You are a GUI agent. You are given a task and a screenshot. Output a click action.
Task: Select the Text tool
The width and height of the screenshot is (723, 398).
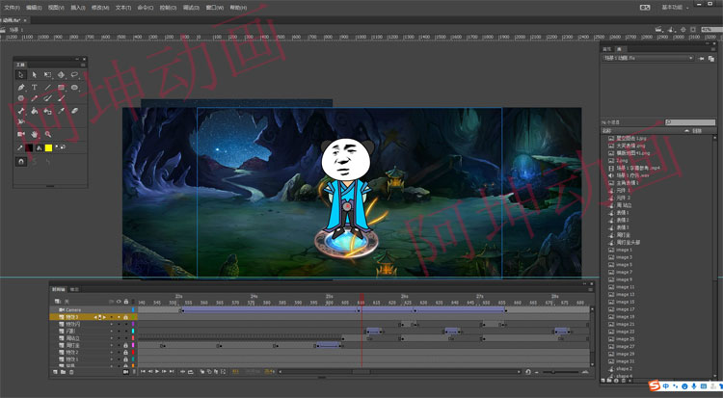(34, 87)
